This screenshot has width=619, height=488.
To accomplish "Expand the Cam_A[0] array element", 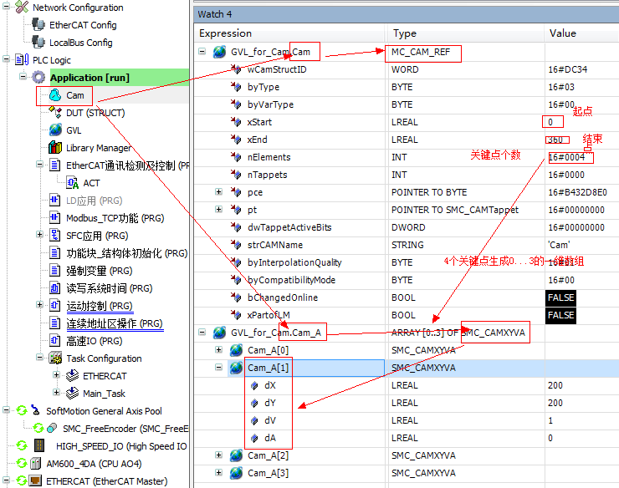I will click(219, 350).
